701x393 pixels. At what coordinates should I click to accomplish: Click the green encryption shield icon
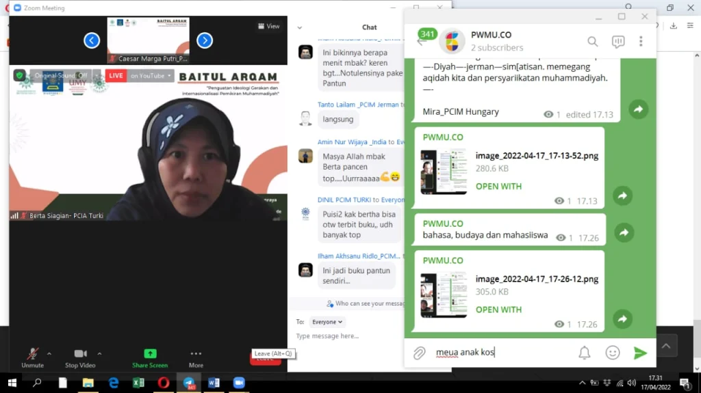tap(19, 75)
